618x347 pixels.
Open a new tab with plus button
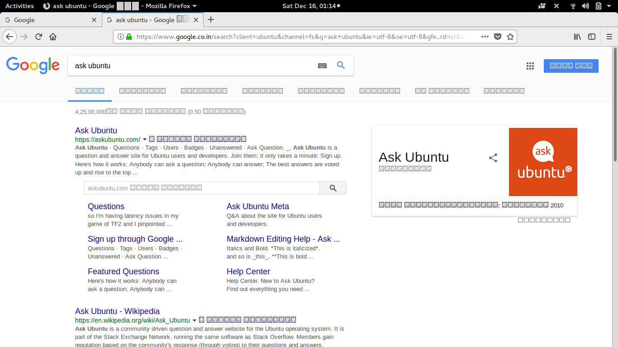click(x=210, y=19)
